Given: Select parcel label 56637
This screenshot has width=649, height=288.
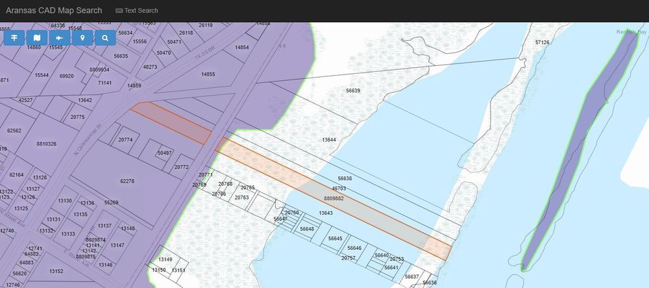Looking at the screenshot, I should [x=412, y=277].
